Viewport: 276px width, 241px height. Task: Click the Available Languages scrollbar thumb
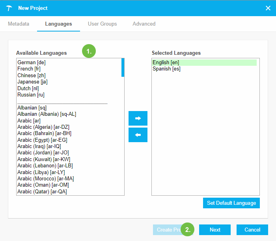123,67
